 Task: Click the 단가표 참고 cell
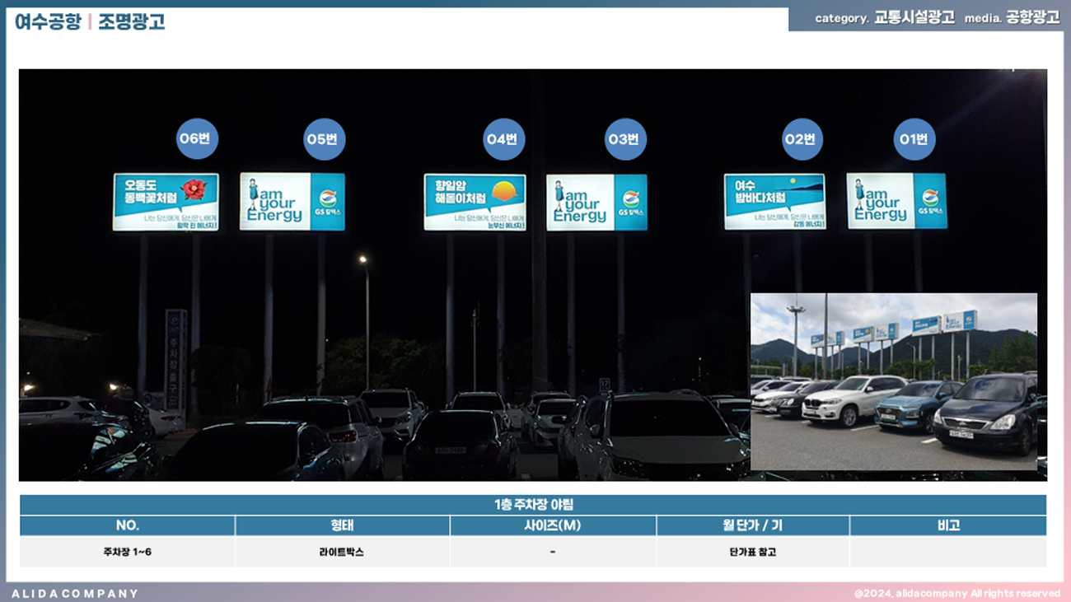pos(752,552)
